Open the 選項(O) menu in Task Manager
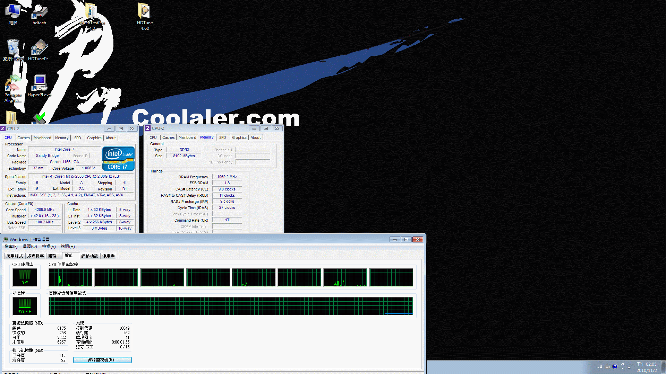 30,247
